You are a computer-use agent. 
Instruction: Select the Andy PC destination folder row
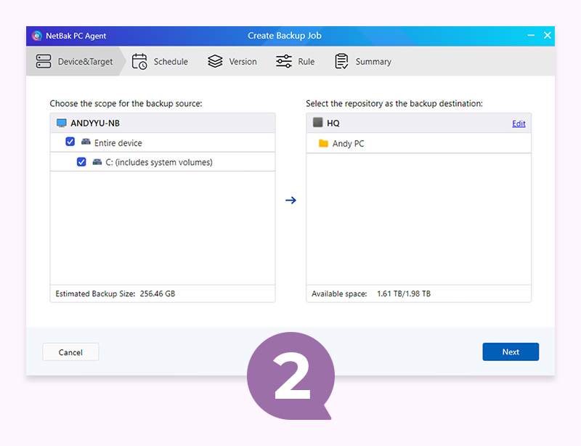click(x=419, y=144)
